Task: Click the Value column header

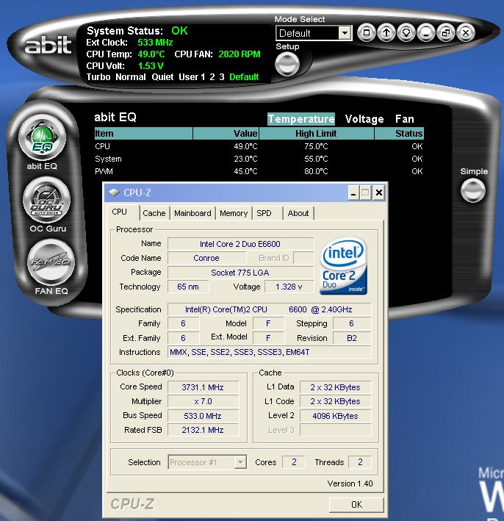Action: [x=226, y=133]
